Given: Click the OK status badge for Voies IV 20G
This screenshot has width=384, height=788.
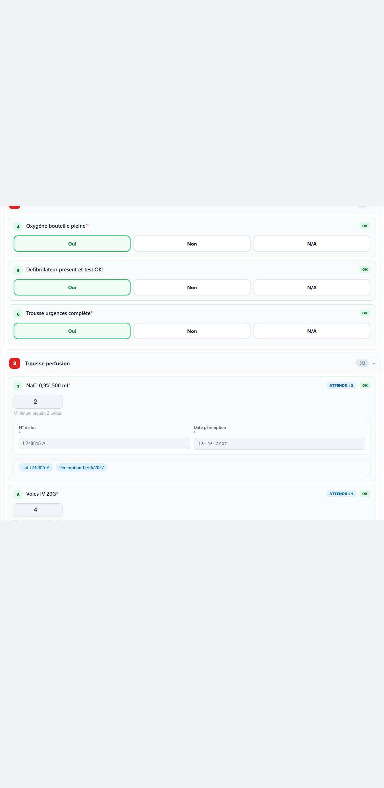Looking at the screenshot, I should click(x=365, y=494).
